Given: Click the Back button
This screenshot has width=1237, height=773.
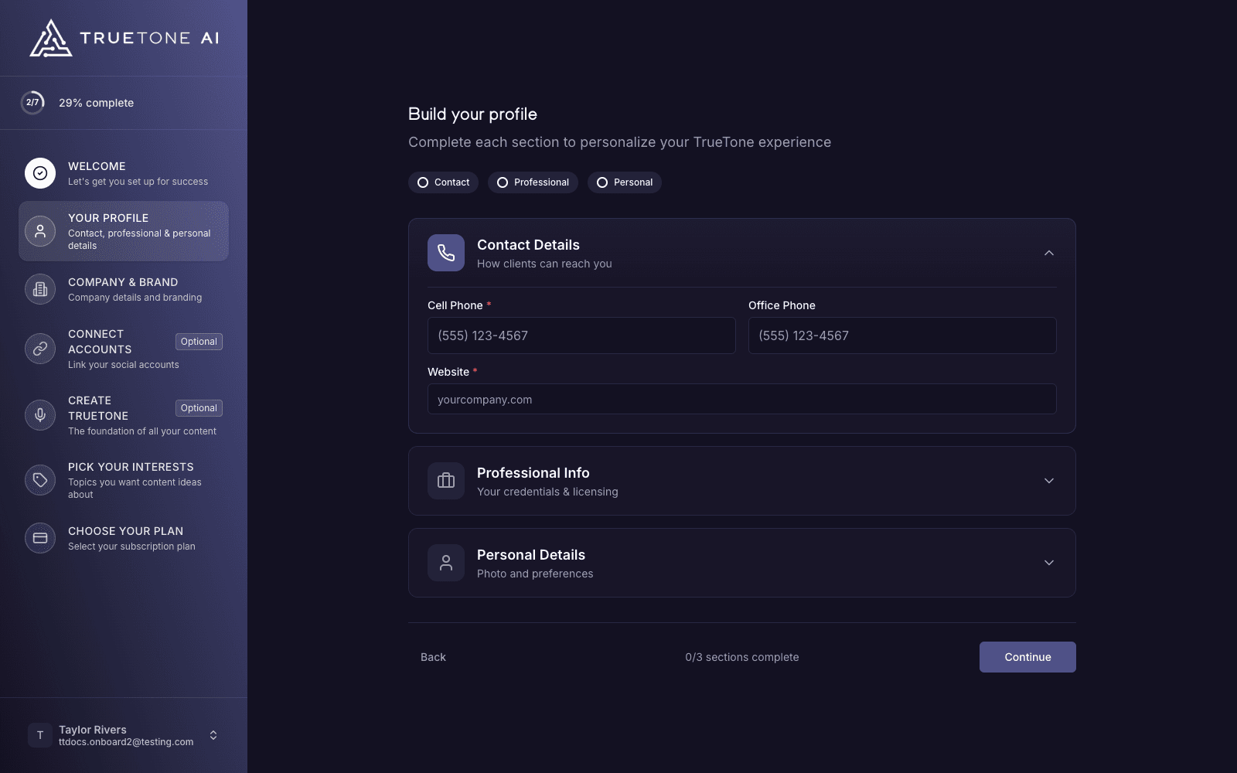Looking at the screenshot, I should click(433, 657).
